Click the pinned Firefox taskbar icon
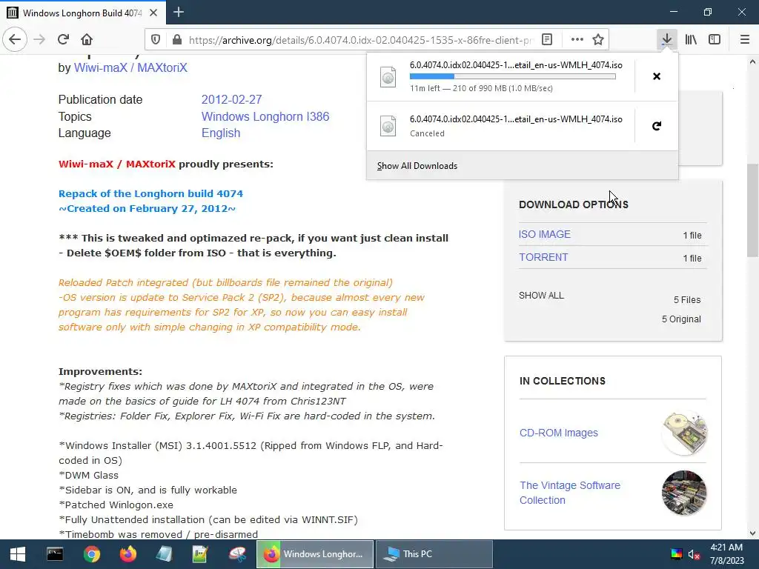This screenshot has width=759, height=569. (x=128, y=554)
